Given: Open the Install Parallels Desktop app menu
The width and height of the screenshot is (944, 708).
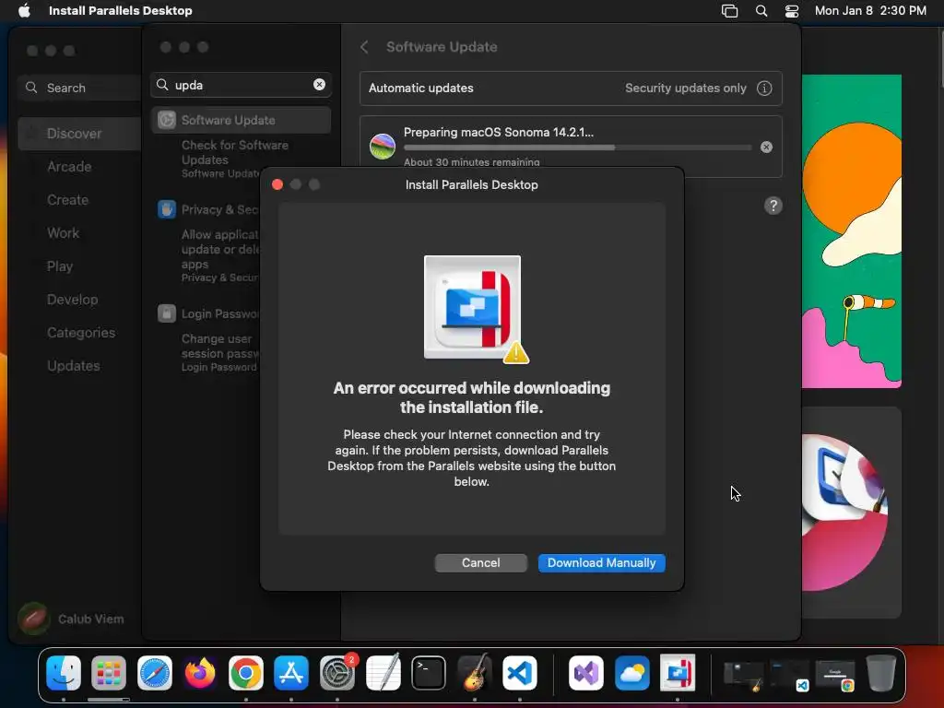Looking at the screenshot, I should 121,10.
